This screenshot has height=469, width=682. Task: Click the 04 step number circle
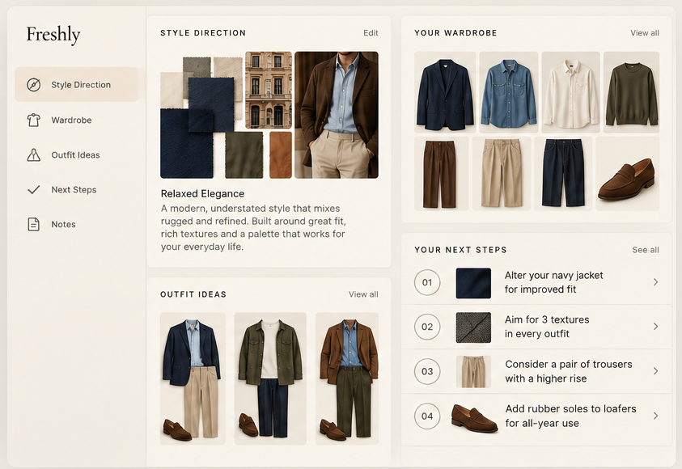click(x=427, y=416)
